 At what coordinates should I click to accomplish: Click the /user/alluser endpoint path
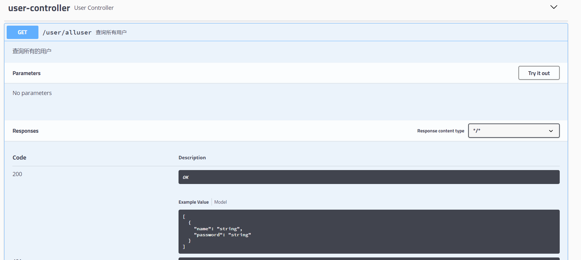click(67, 32)
